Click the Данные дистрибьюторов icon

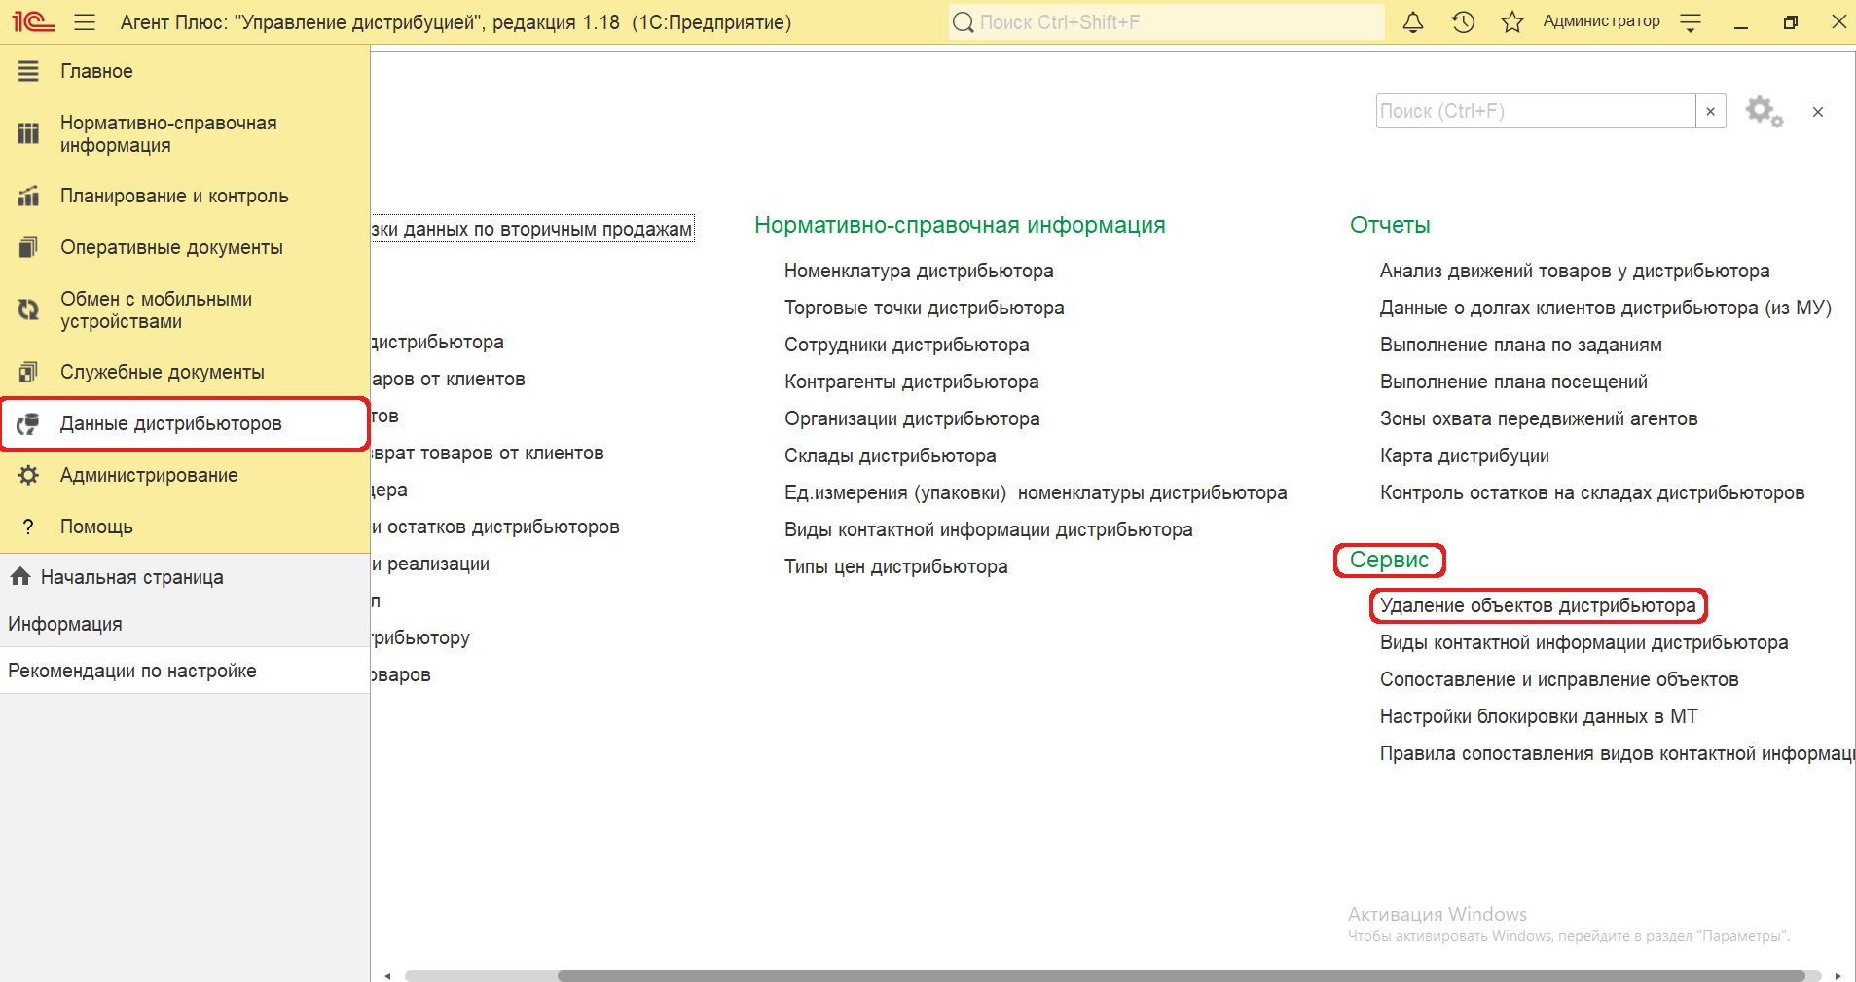pos(28,423)
